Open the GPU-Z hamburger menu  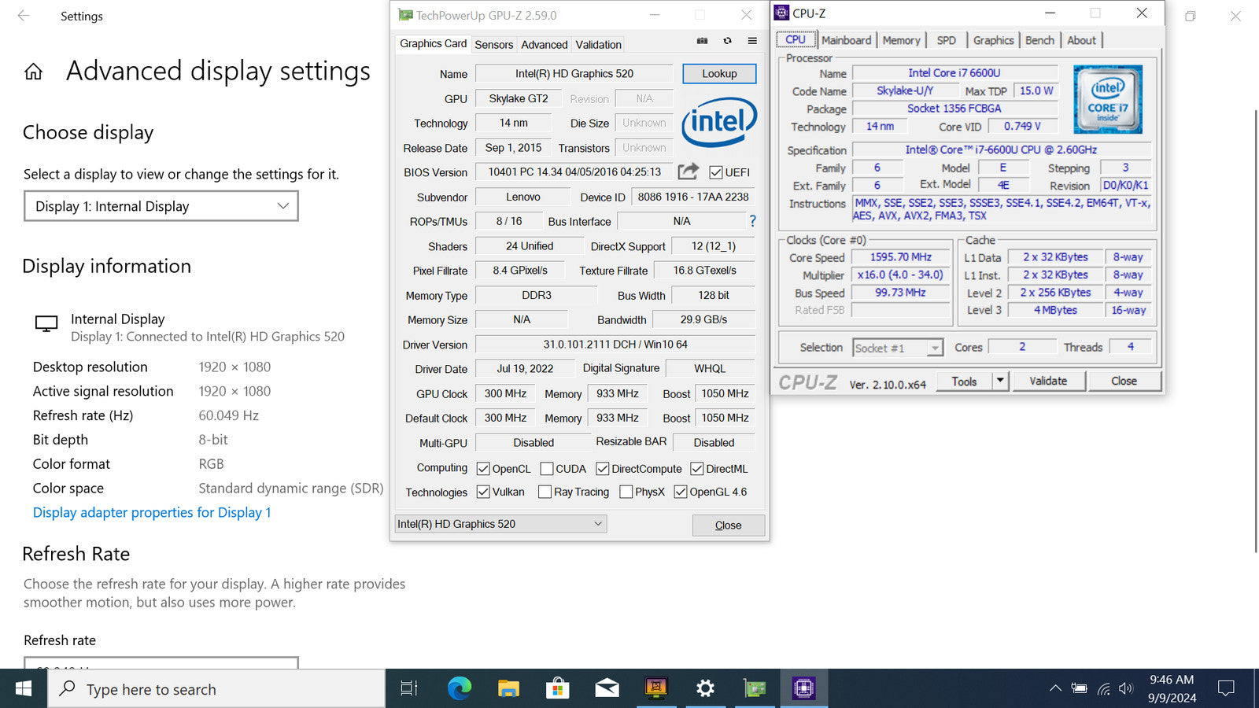pos(752,41)
